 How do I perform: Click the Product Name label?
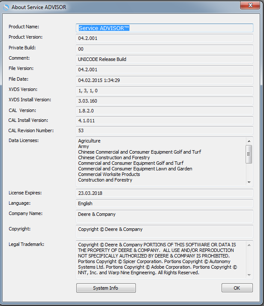point(24,27)
